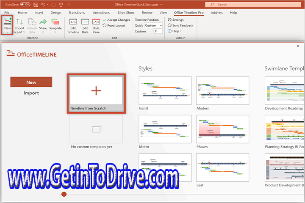Screen dimensions: 305x203
Task: Open Customize Quick Access Toolbar arrow
Action: [69, 5]
